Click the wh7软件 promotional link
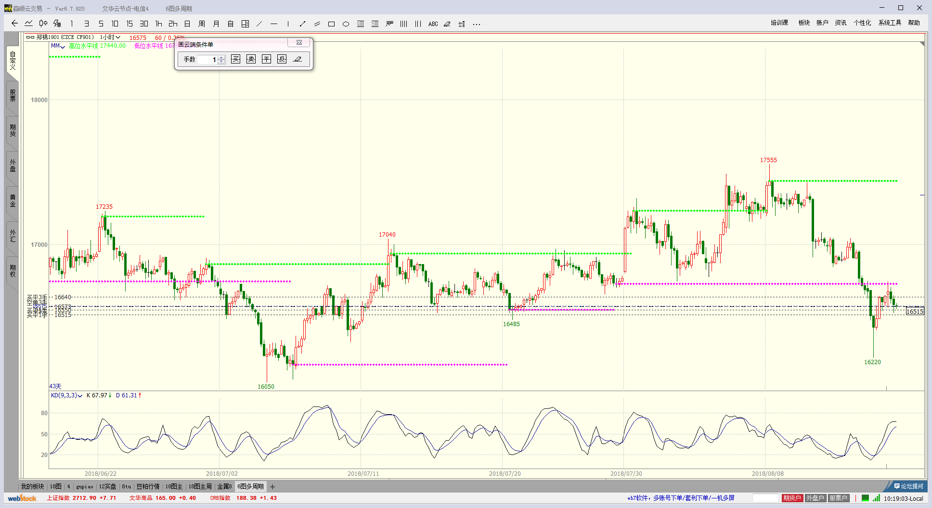The width and height of the screenshot is (932, 508). [681, 498]
